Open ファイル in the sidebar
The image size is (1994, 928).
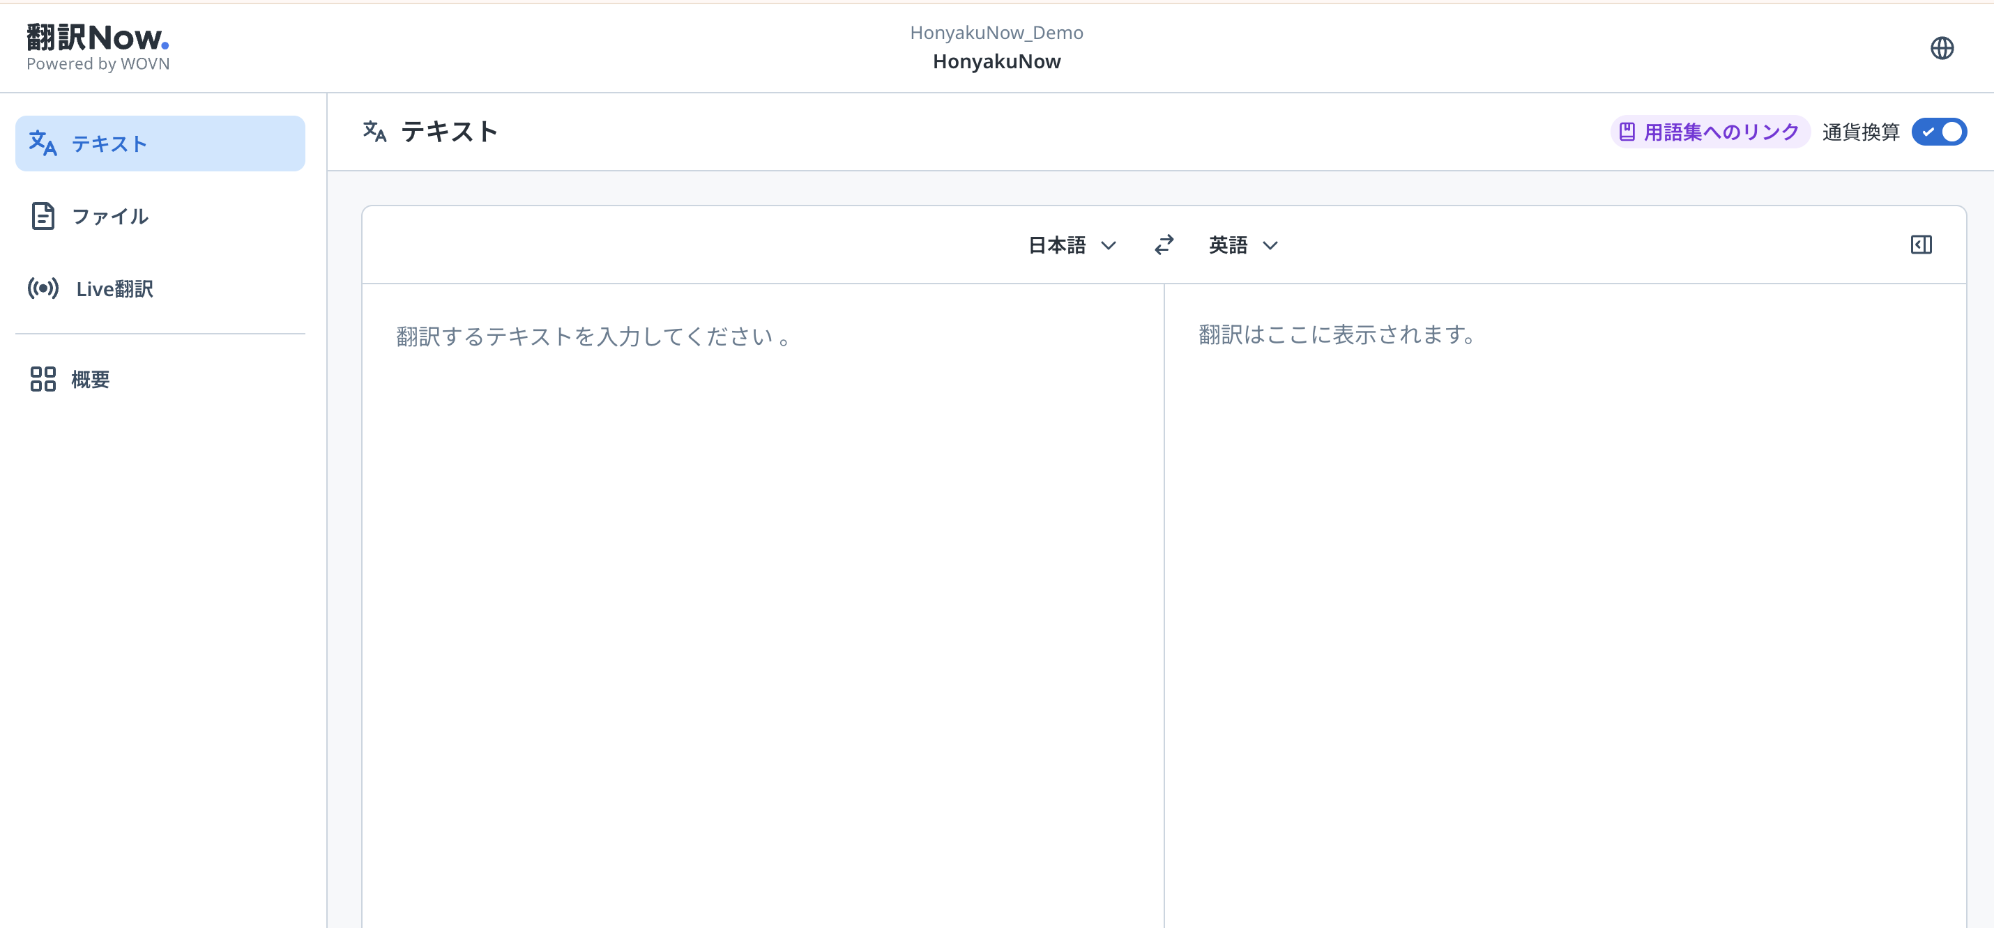tap(160, 216)
